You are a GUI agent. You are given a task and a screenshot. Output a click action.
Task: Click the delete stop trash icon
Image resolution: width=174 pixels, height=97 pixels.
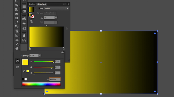click(67, 28)
